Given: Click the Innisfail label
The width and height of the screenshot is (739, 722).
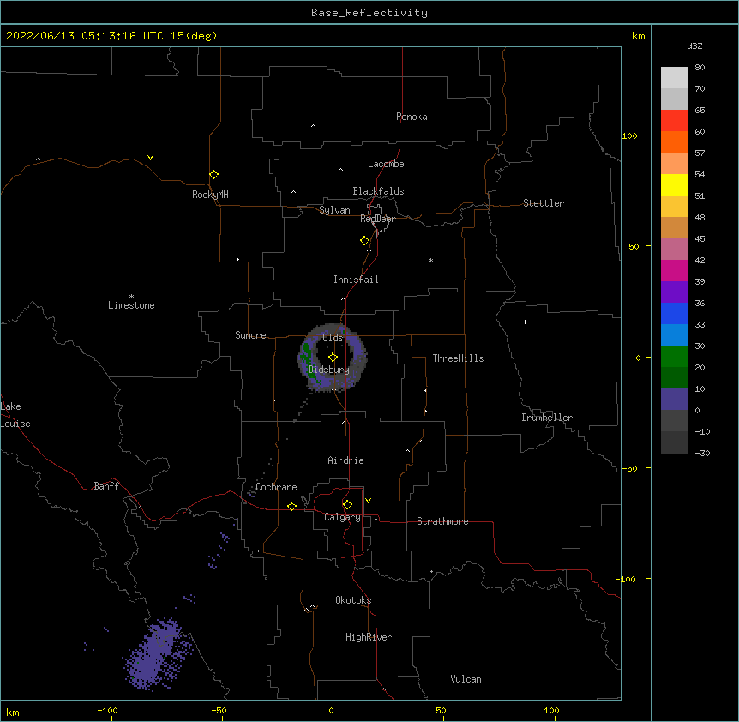Looking at the screenshot, I should tap(356, 280).
